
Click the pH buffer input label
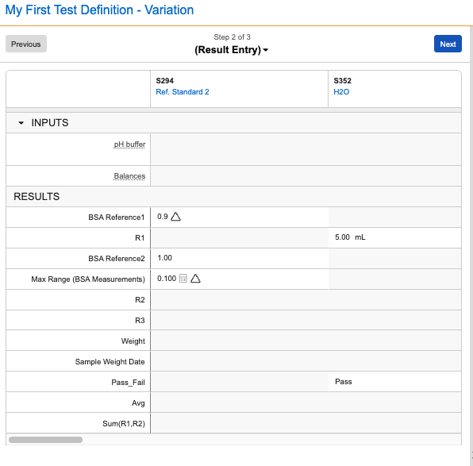click(129, 144)
